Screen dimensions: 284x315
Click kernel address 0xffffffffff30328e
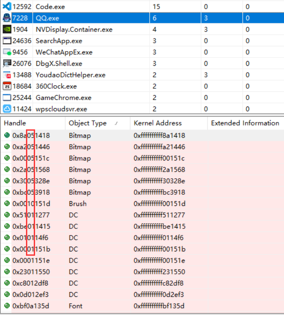pos(159,181)
